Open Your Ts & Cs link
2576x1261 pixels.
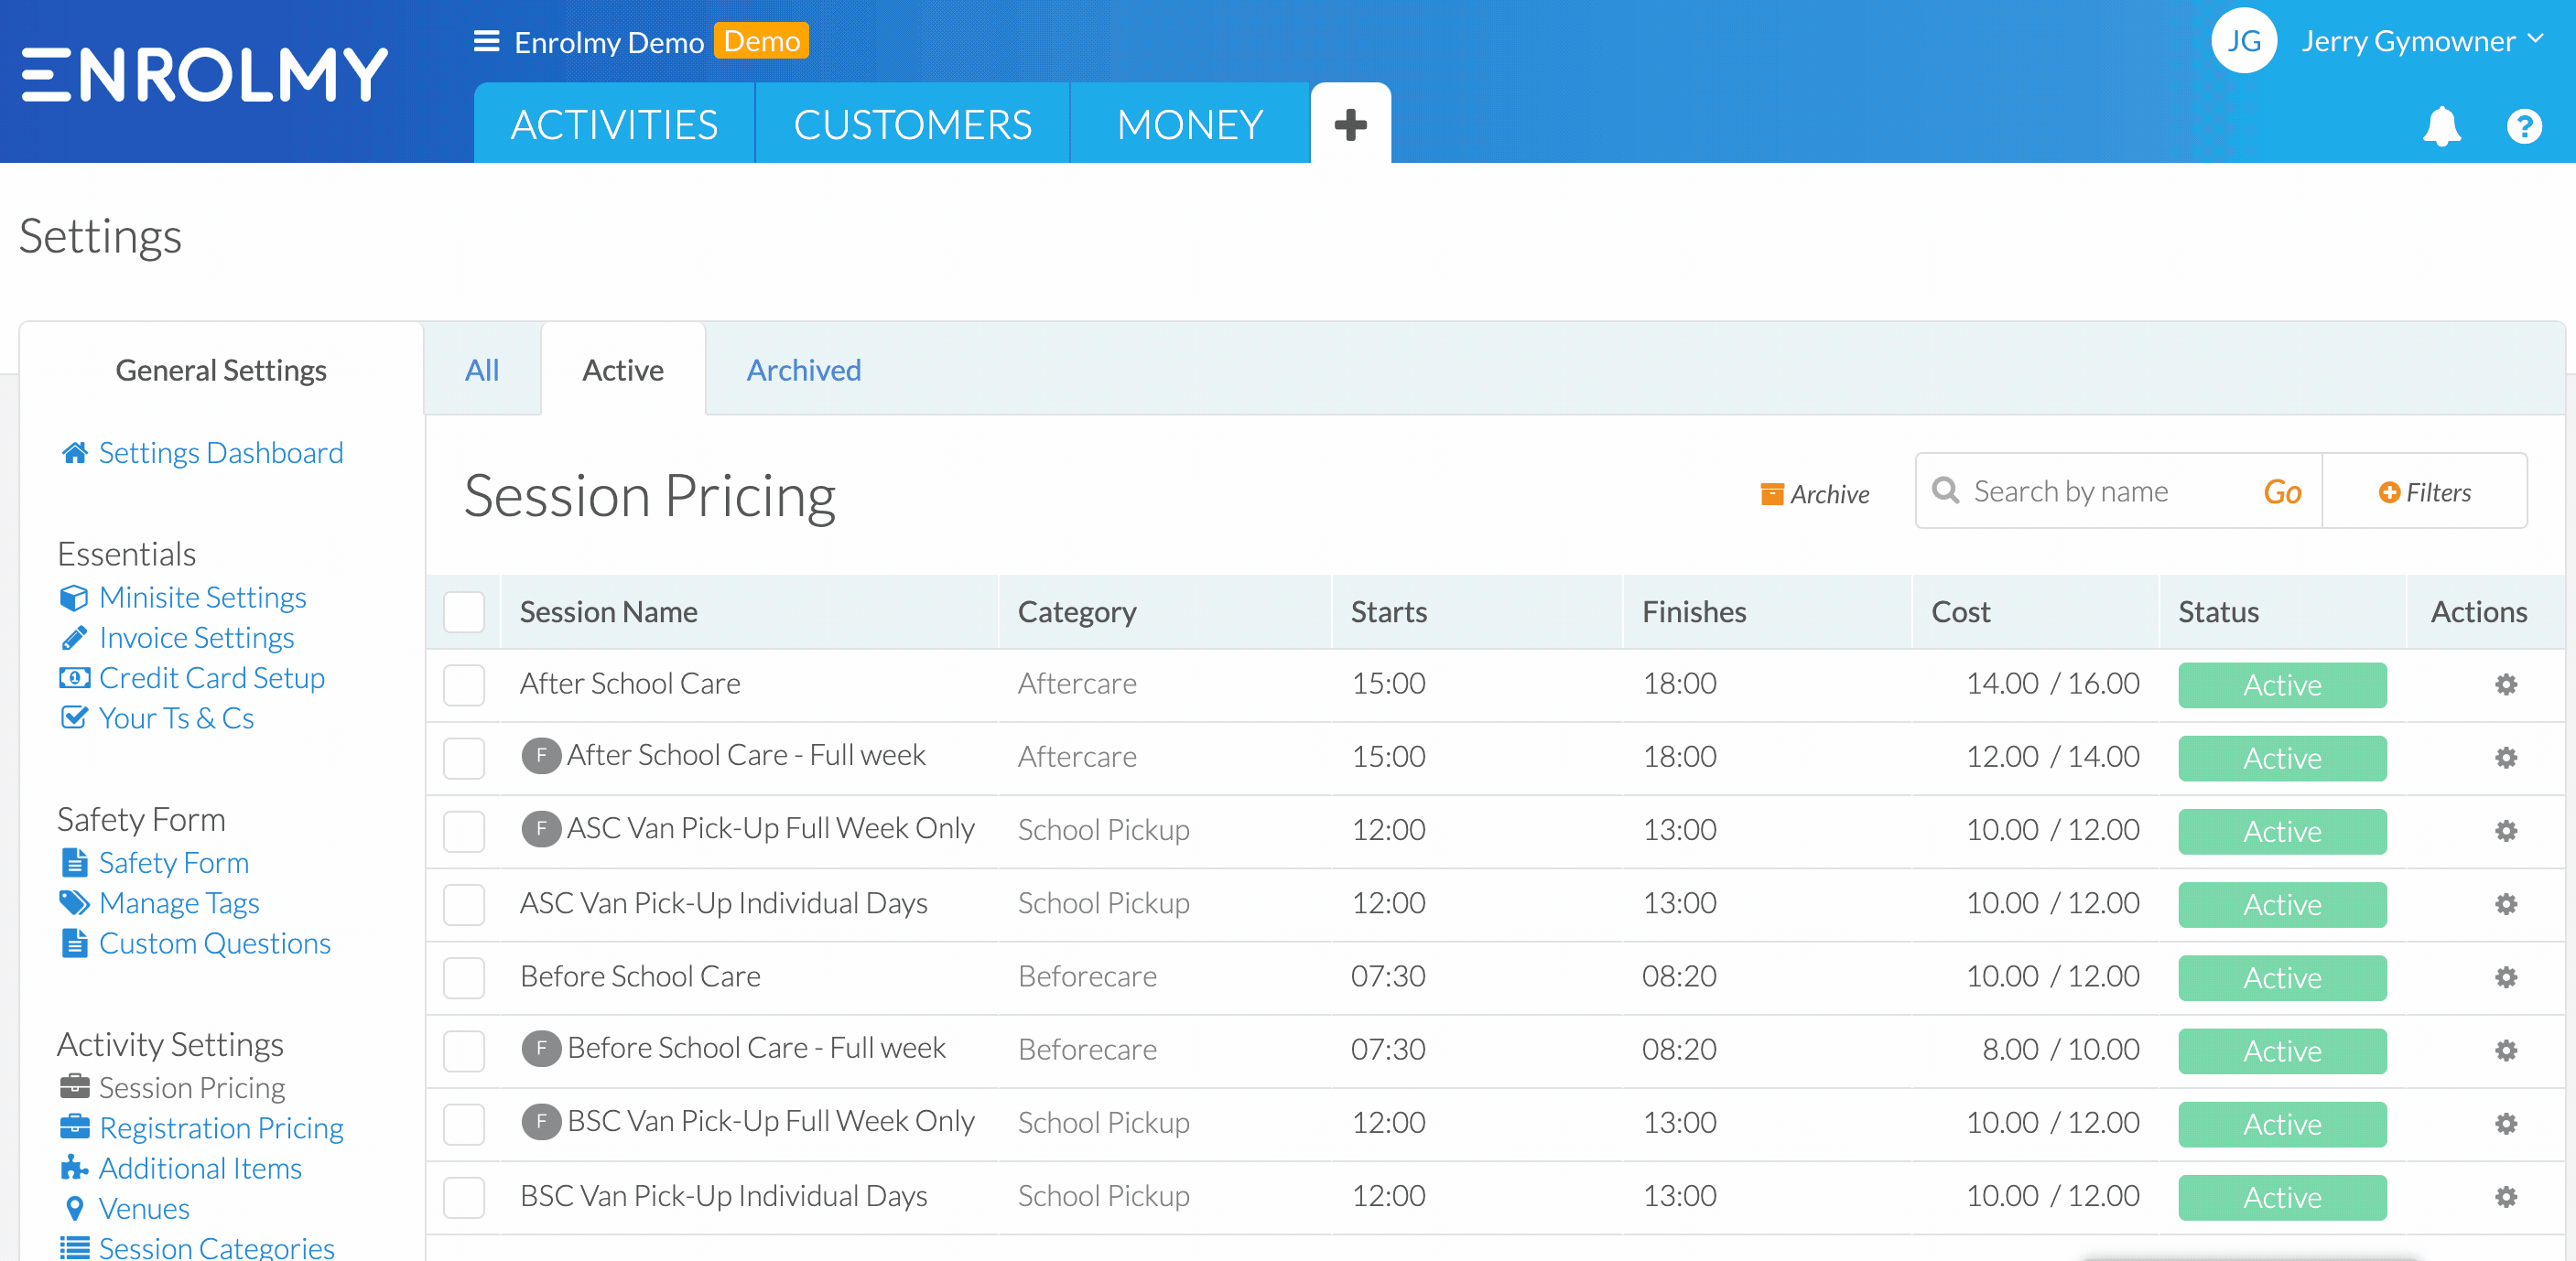pos(176,718)
